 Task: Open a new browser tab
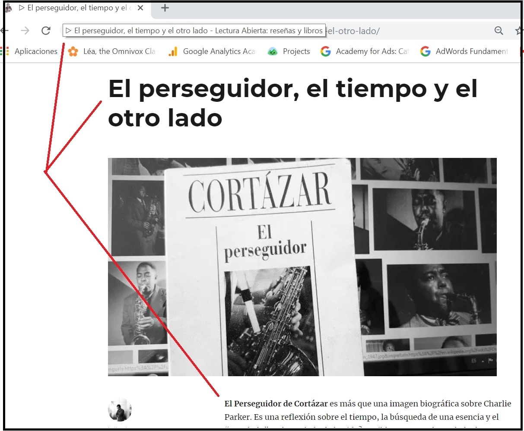click(x=165, y=8)
